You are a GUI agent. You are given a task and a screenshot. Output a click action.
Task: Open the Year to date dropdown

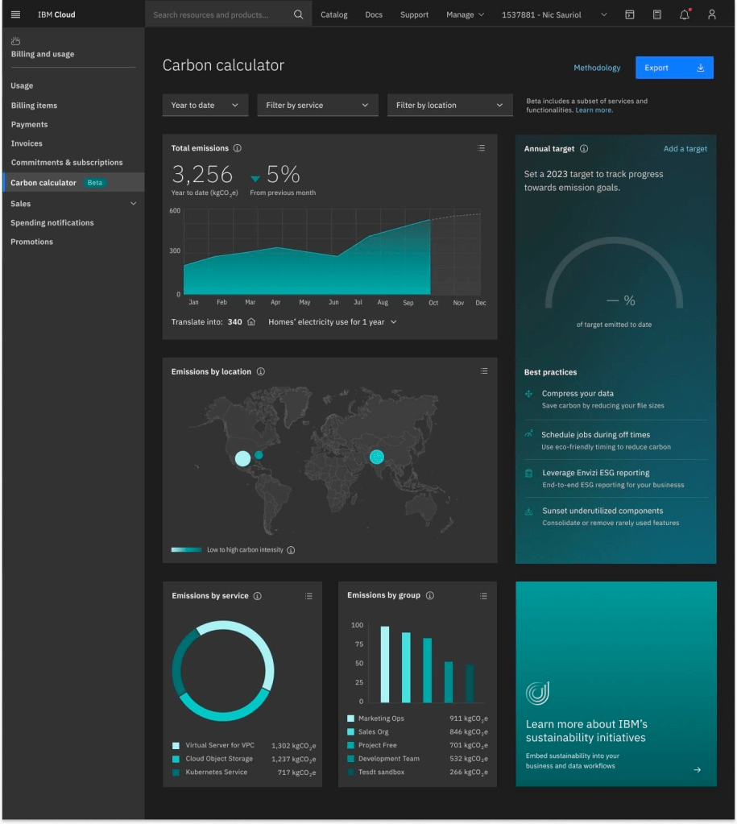[205, 105]
